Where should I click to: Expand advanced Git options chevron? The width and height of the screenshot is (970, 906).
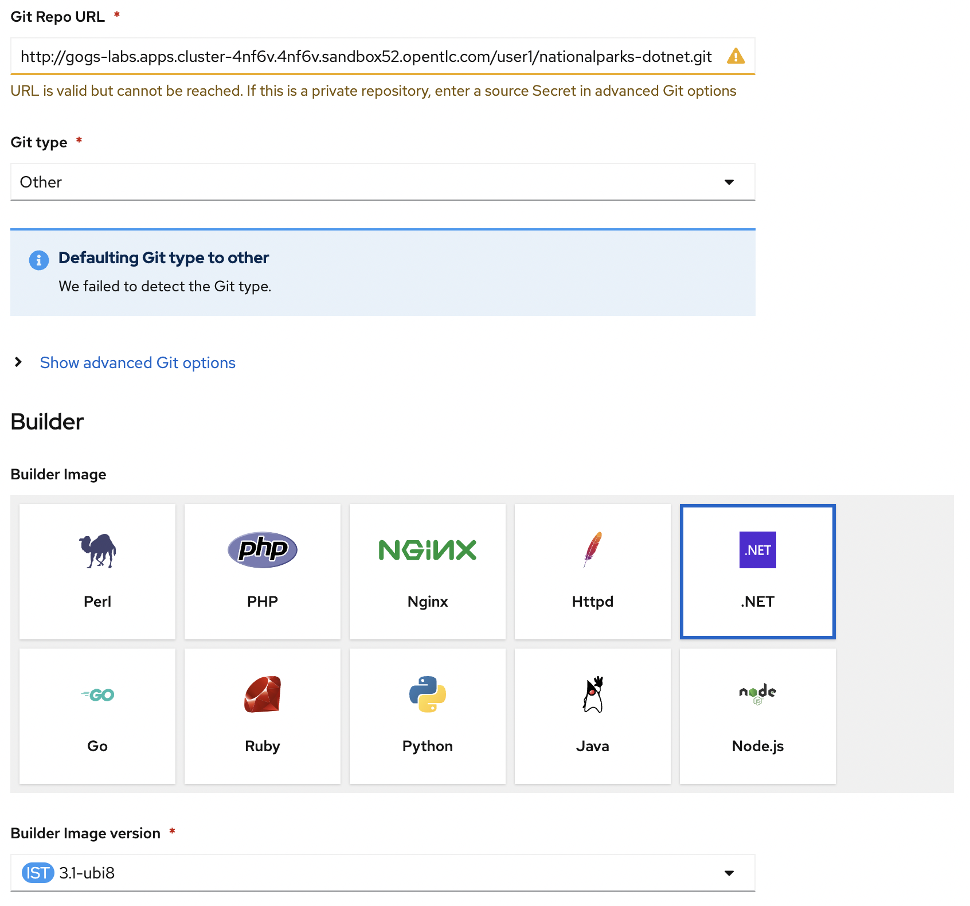click(x=18, y=362)
